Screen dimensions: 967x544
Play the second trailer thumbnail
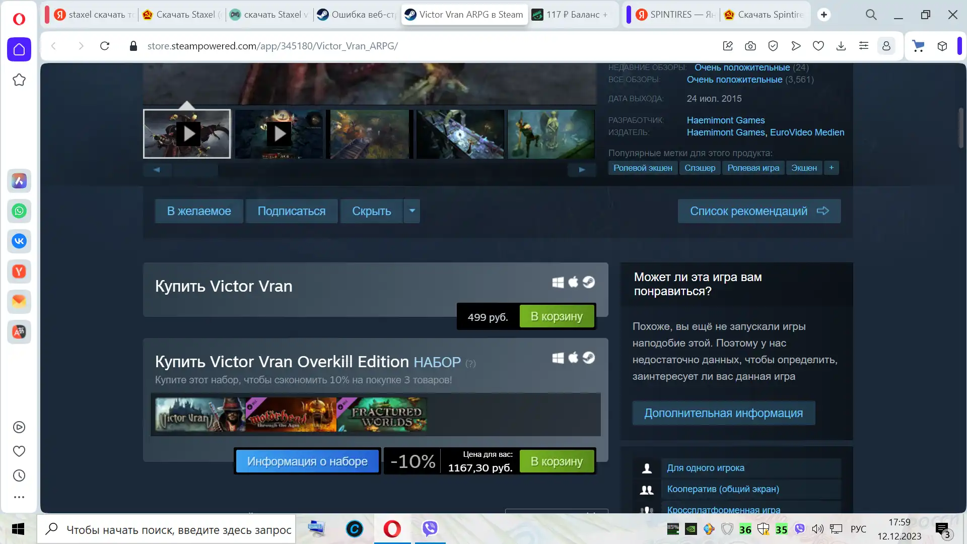(x=279, y=134)
